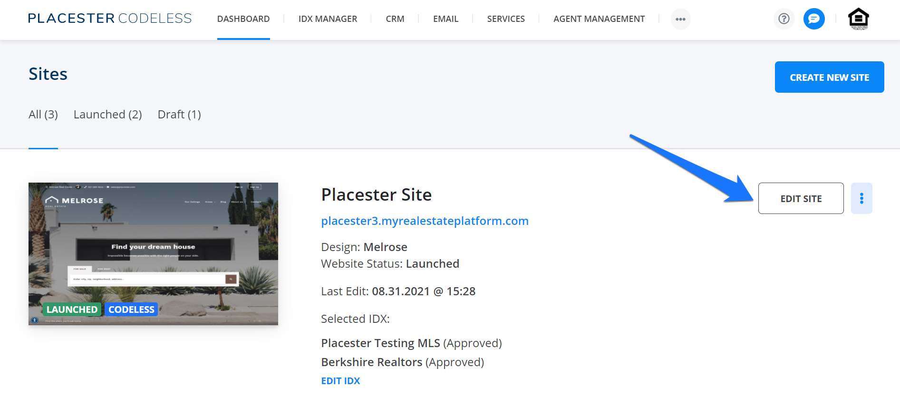Open IDX Manager in the top navigation

[328, 19]
